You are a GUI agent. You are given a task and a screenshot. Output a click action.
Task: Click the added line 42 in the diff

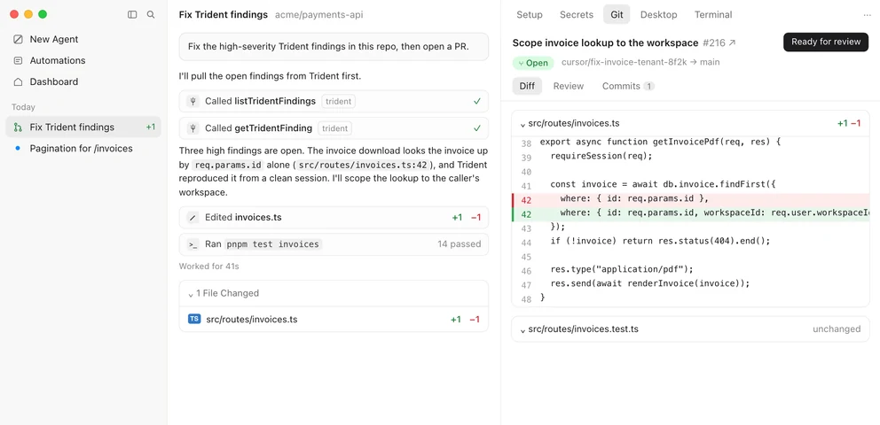pos(691,214)
